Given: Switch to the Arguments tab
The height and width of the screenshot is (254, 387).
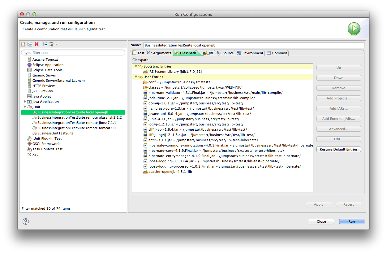Looking at the screenshot, I should pyautogui.click(x=159, y=53).
